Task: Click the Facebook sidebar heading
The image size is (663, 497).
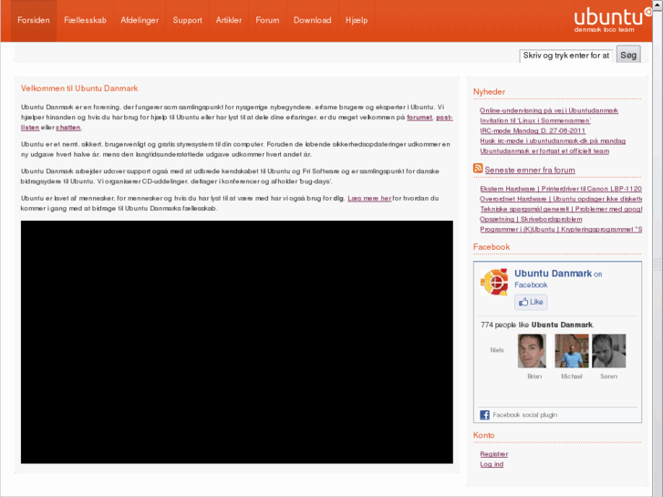Action: [x=492, y=247]
